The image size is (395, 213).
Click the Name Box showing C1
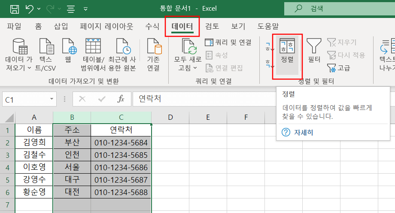[x=26, y=100]
